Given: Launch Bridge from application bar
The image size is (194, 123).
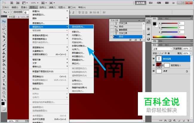Looking at the screenshot, I should point(12,3).
